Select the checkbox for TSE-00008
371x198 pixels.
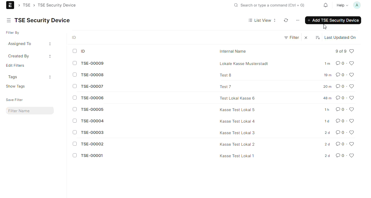click(75, 75)
